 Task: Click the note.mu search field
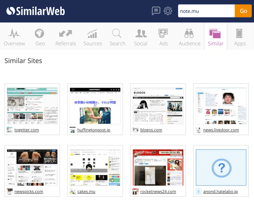coord(206,11)
